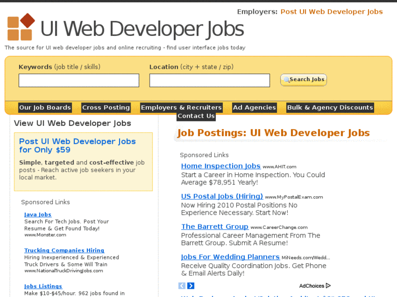Open the Ad Agencies menu item

(x=254, y=107)
